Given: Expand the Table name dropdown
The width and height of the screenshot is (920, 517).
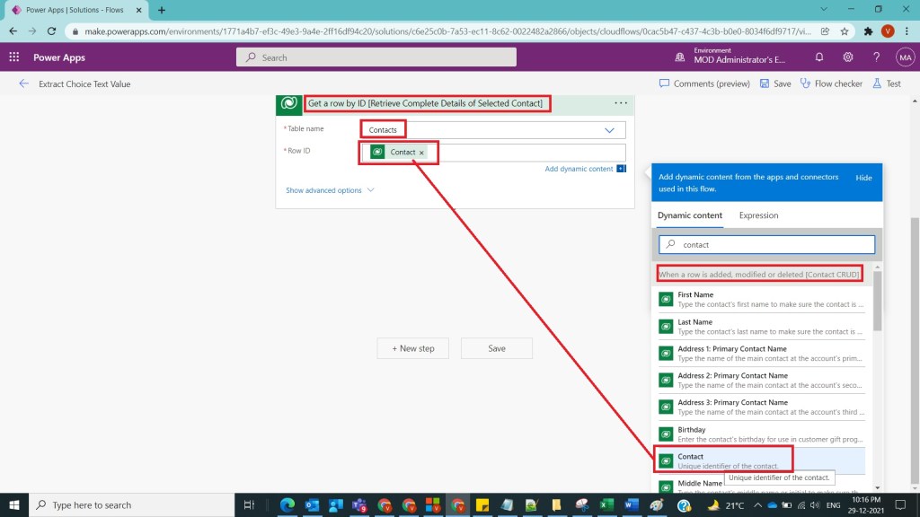Looking at the screenshot, I should (609, 130).
